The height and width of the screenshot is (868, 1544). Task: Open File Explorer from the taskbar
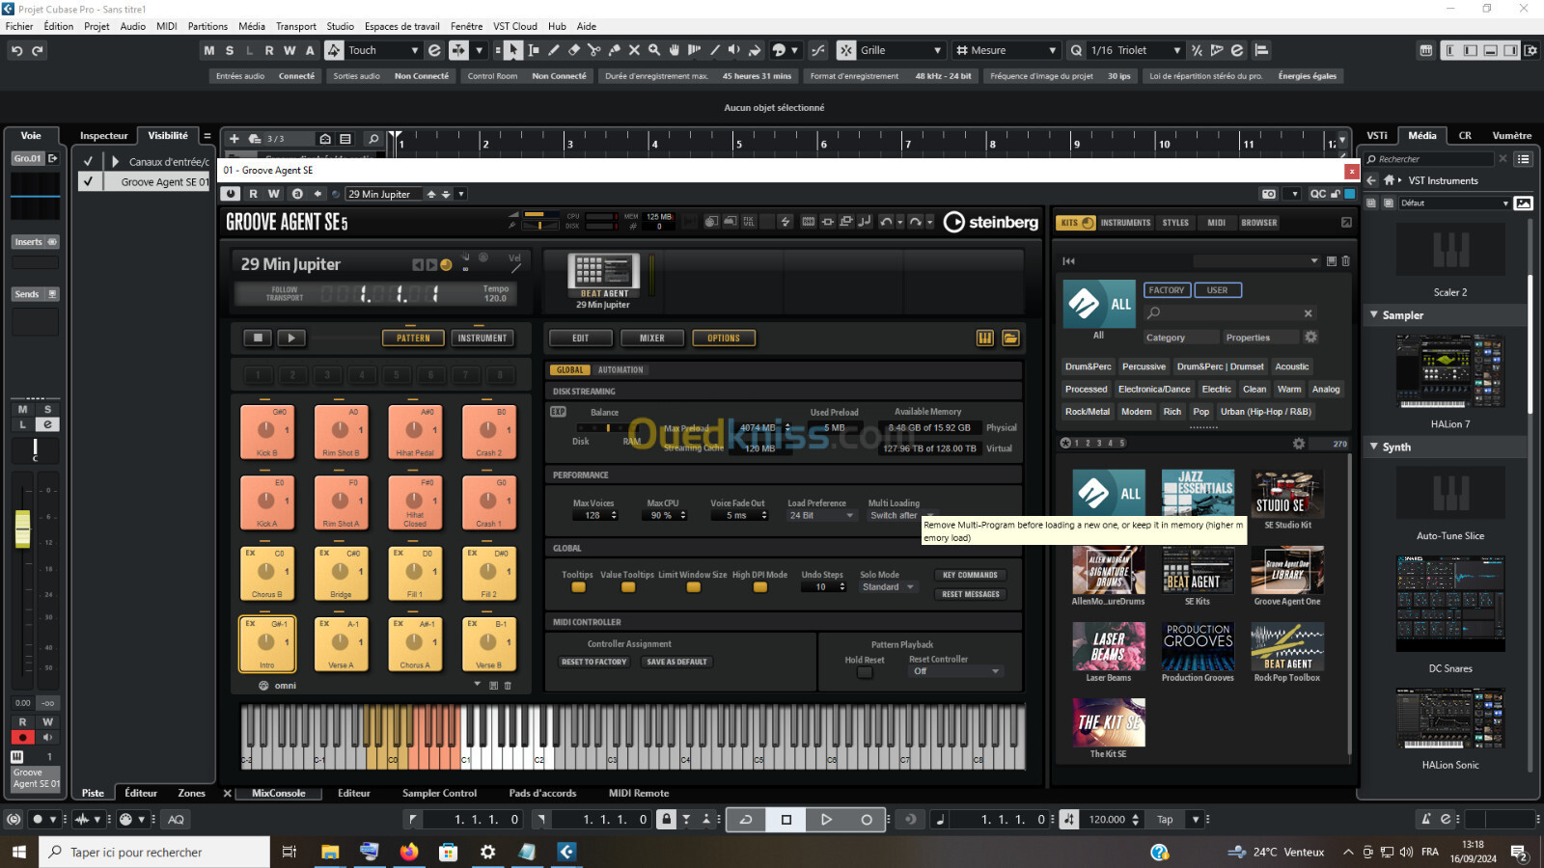tap(330, 852)
